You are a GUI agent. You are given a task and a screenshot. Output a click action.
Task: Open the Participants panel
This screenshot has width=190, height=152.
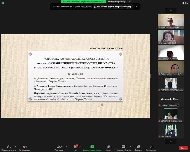(59, 147)
